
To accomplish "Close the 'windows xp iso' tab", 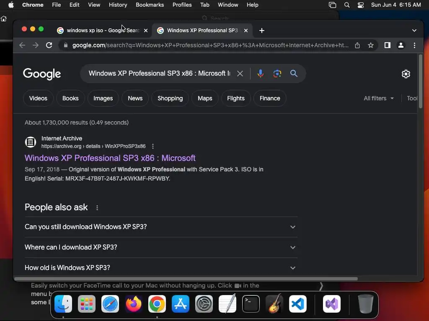I will [x=146, y=31].
